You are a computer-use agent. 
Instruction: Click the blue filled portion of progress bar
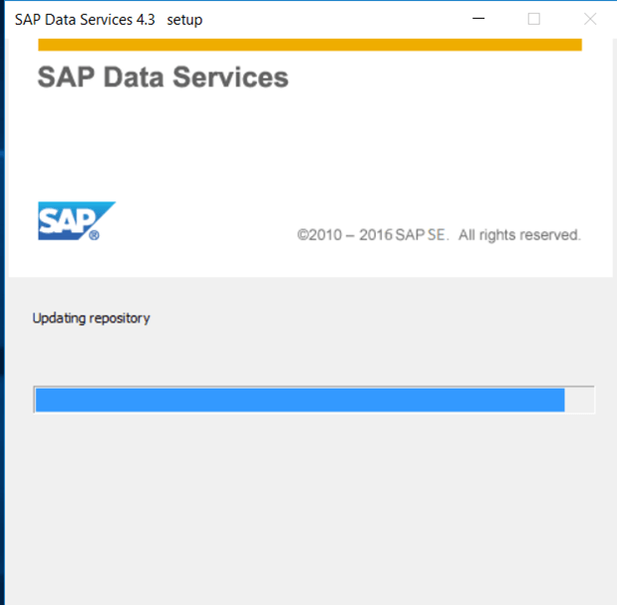(300, 400)
